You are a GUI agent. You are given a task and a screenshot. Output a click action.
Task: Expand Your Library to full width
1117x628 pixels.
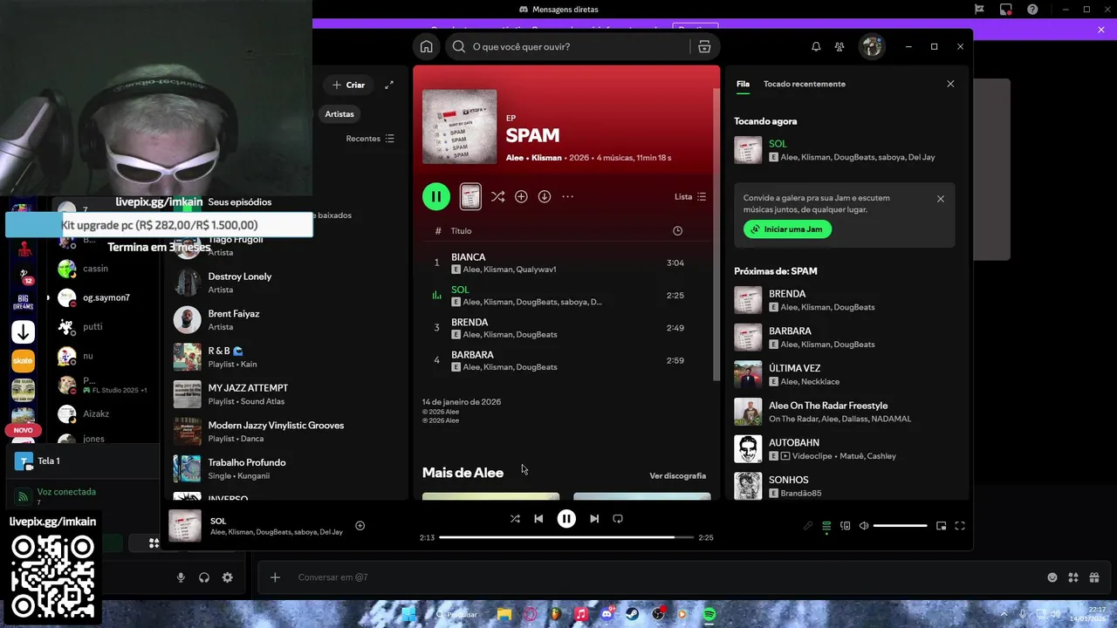[x=389, y=85]
